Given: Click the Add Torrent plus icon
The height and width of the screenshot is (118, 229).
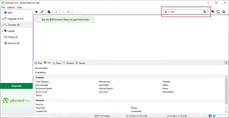Looking at the screenshot, I should pyautogui.click(x=36, y=12).
